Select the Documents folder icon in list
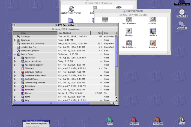191x127 pixels. [x=18, y=40]
